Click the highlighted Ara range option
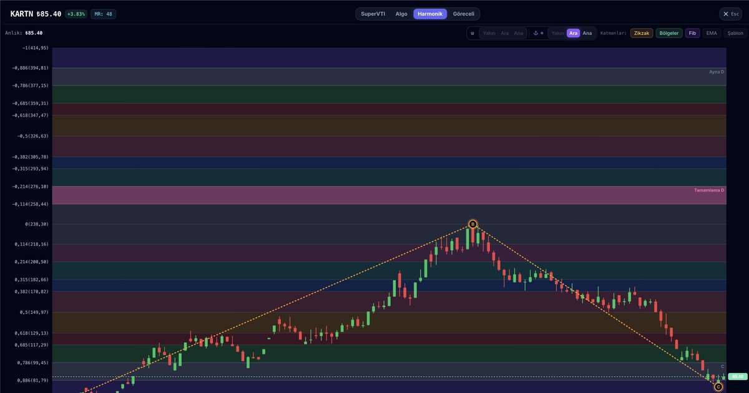The image size is (749, 393). [573, 33]
